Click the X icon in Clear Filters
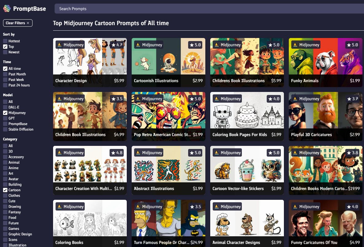 point(28,23)
